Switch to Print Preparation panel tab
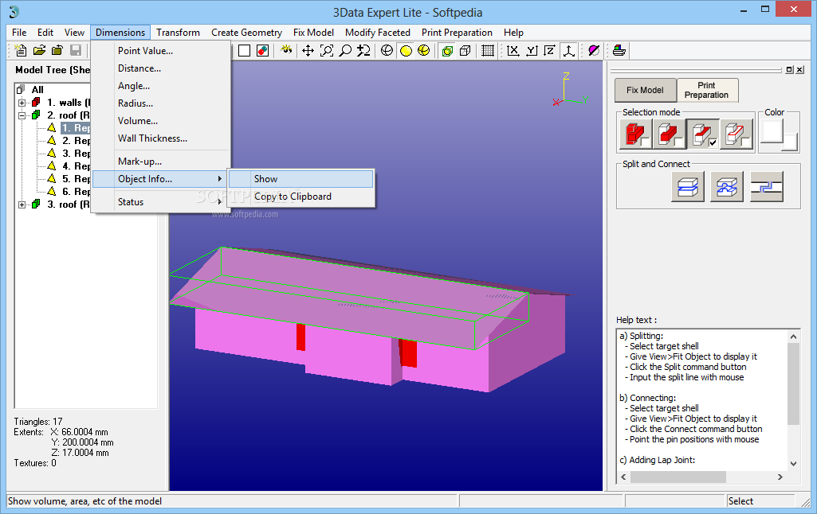Image resolution: width=817 pixels, height=514 pixels. [706, 90]
